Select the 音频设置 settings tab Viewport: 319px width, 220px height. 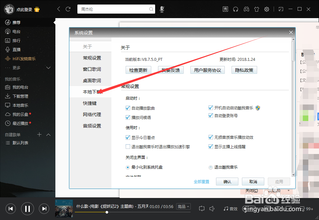coord(90,126)
